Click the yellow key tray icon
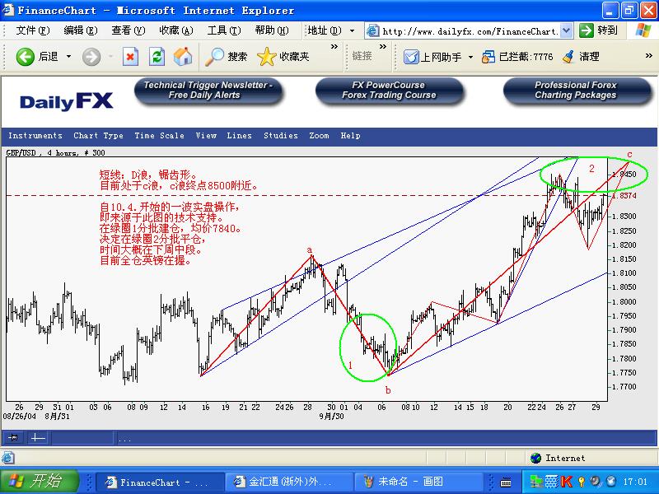659x494 pixels. (x=582, y=482)
